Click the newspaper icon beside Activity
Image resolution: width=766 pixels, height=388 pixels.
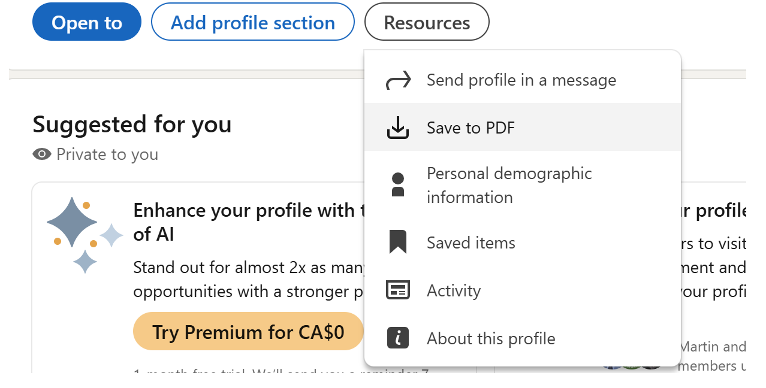398,291
